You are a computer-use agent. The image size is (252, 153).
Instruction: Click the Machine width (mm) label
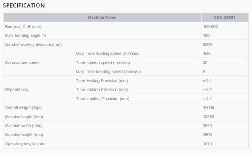(23, 126)
